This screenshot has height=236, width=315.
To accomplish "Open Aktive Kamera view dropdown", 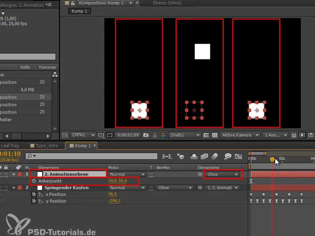I will tap(240, 135).
